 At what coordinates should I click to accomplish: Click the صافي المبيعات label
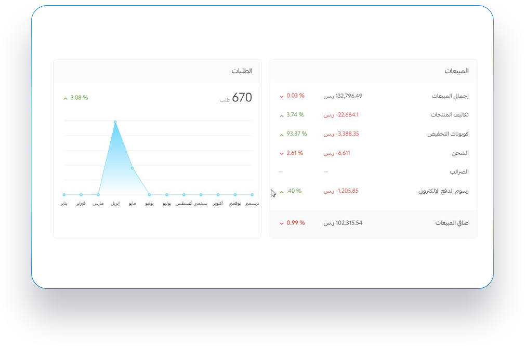click(x=452, y=223)
